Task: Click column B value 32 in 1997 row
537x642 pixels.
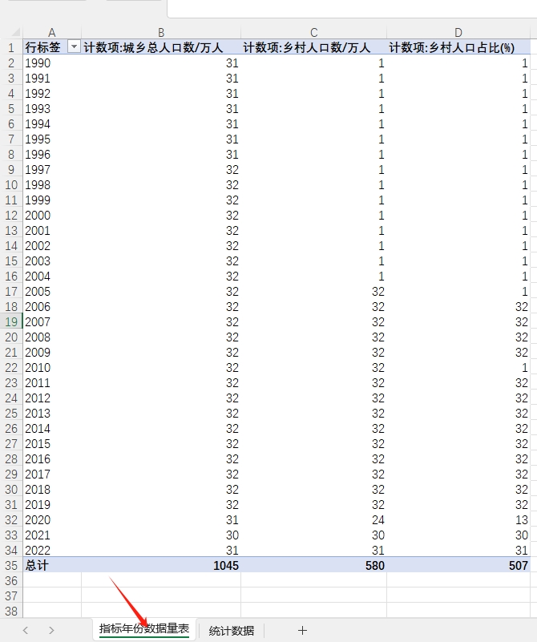Action: pos(161,169)
